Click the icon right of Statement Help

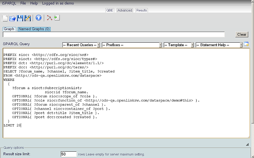click(x=246, y=44)
